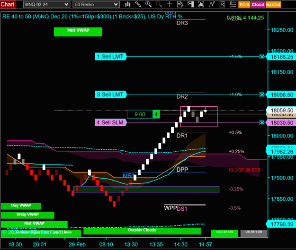Click the pink Cloud button

point(258,5)
